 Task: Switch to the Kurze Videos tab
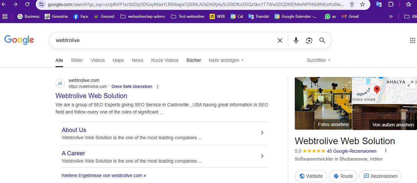pos(165,60)
